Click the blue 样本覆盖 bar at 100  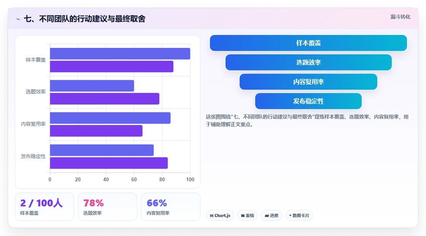coord(120,54)
